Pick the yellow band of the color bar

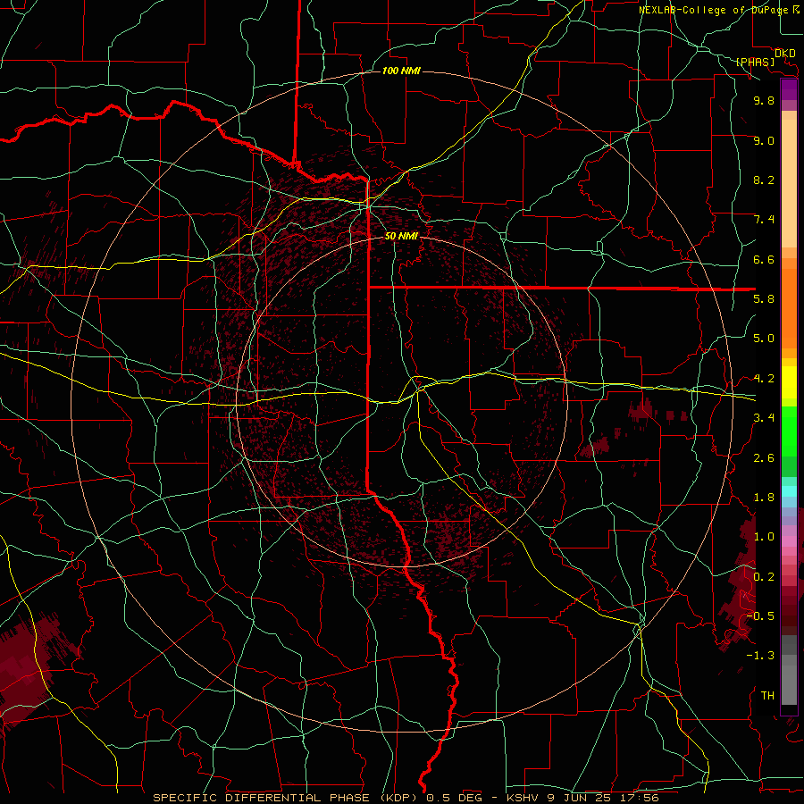click(x=789, y=382)
